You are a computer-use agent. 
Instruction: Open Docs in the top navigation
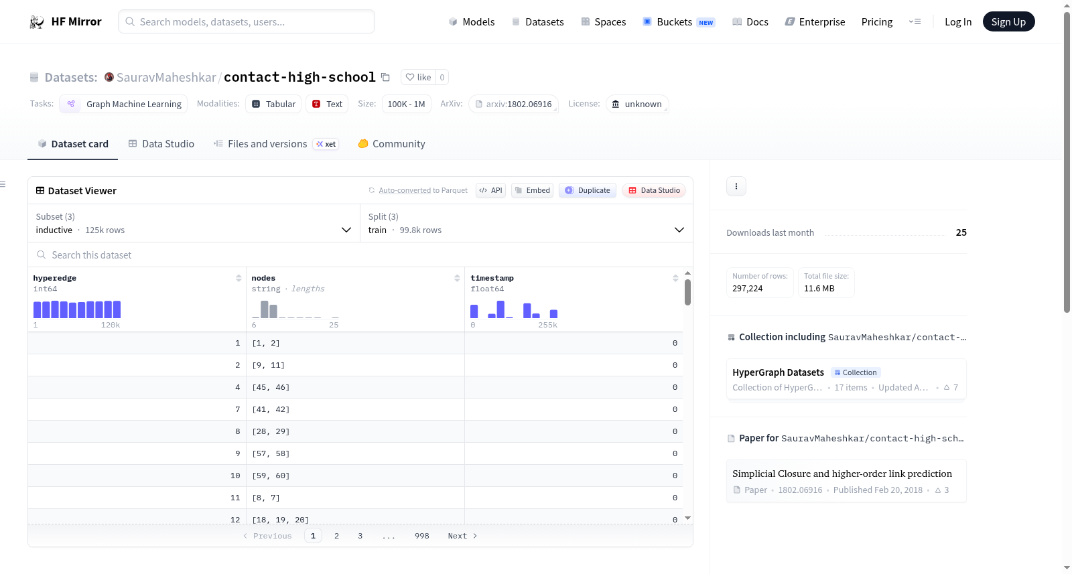click(750, 22)
